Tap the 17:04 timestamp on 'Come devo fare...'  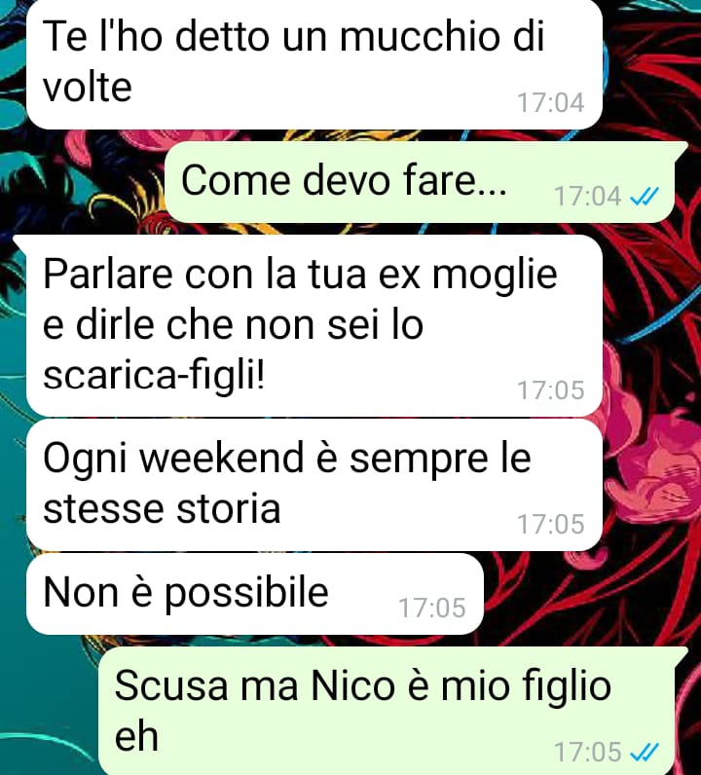587,197
